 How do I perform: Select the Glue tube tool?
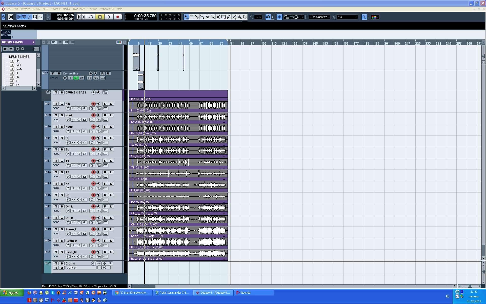[x=202, y=17]
